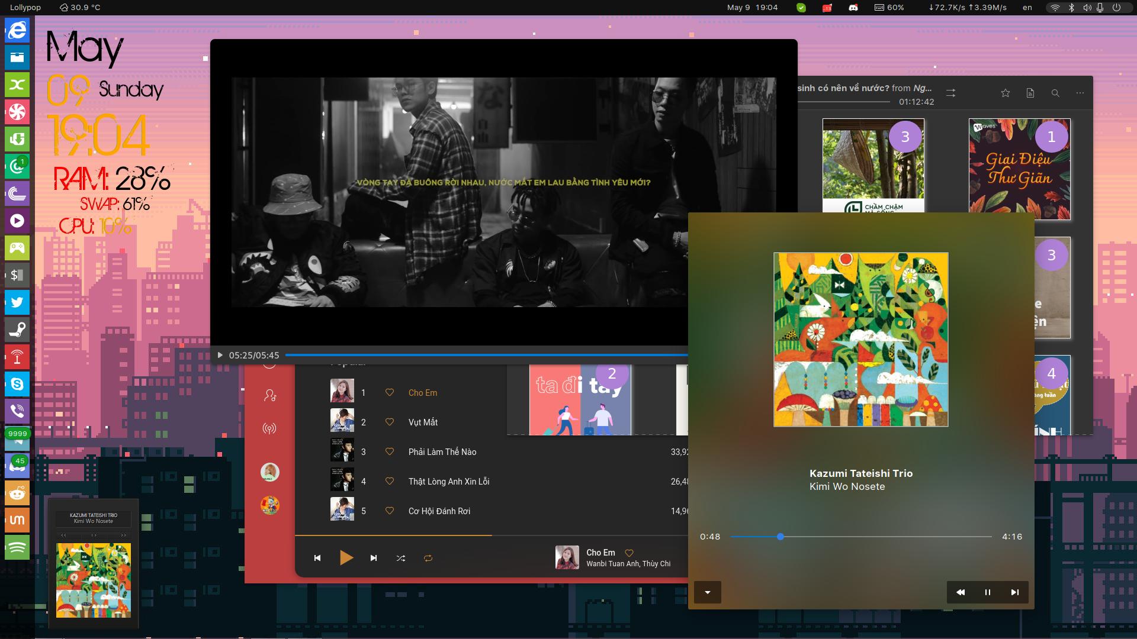Open the radio broadcast icon in music sidebar
This screenshot has width=1137, height=639.
[269, 428]
